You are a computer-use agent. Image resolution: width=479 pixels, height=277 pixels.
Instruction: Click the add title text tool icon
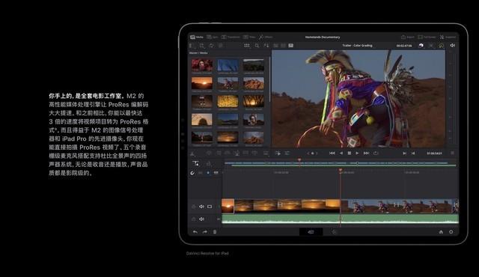[x=195, y=163]
